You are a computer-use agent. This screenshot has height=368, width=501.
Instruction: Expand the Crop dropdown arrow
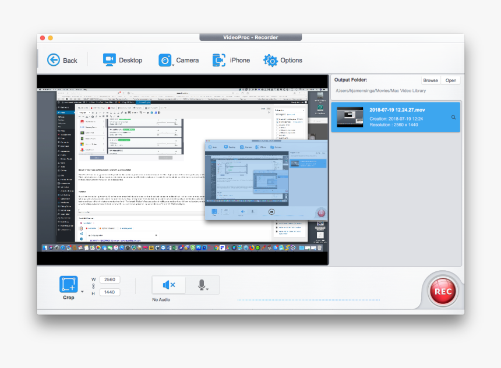pyautogui.click(x=82, y=292)
